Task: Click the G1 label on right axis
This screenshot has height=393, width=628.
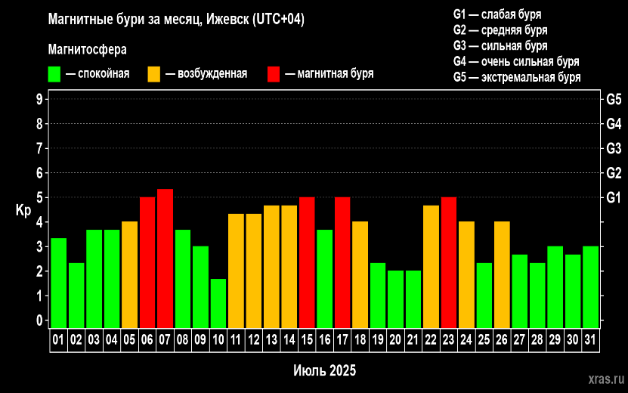Action: click(x=614, y=197)
